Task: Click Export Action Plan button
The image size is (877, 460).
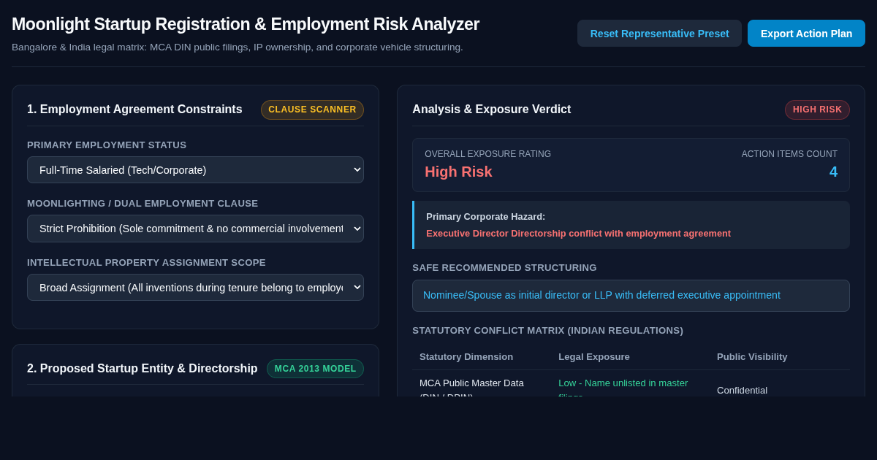Action: [x=806, y=34]
